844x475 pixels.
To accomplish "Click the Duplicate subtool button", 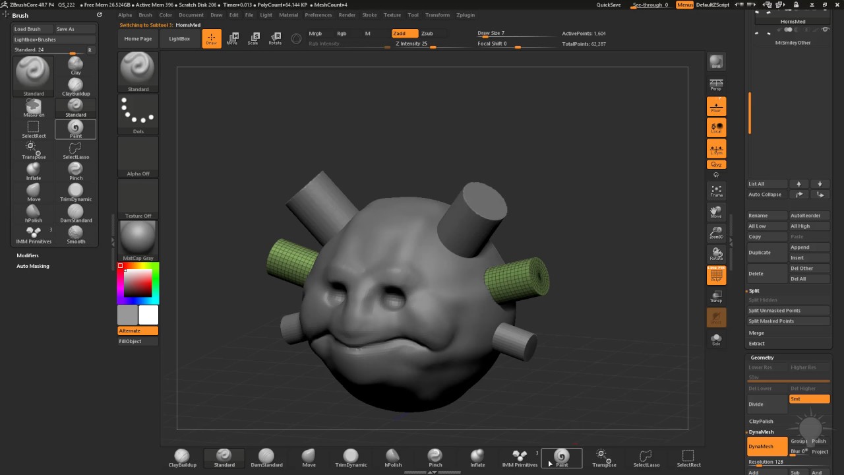I will [768, 253].
